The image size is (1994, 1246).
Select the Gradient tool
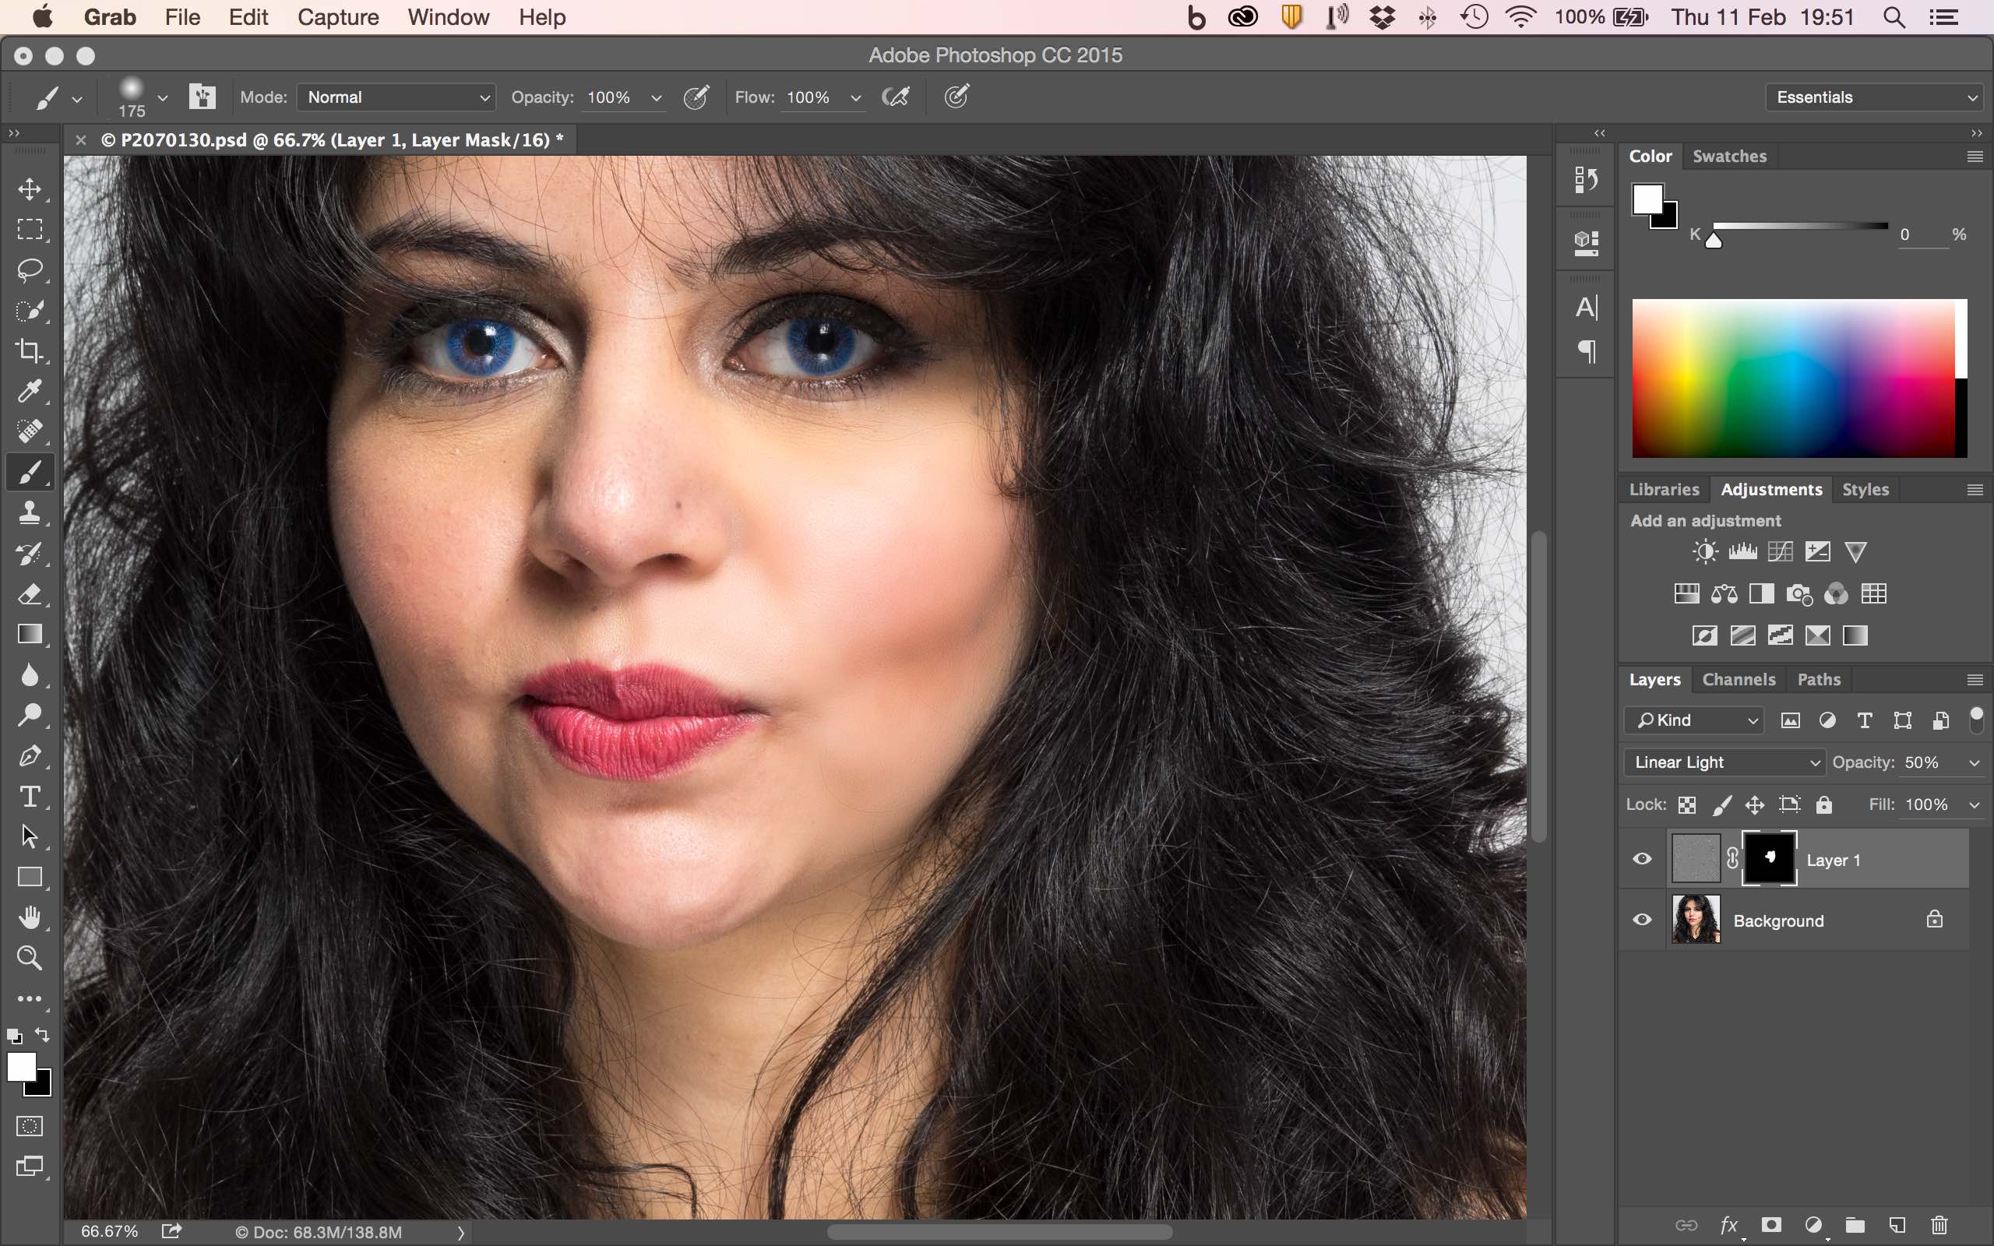30,634
